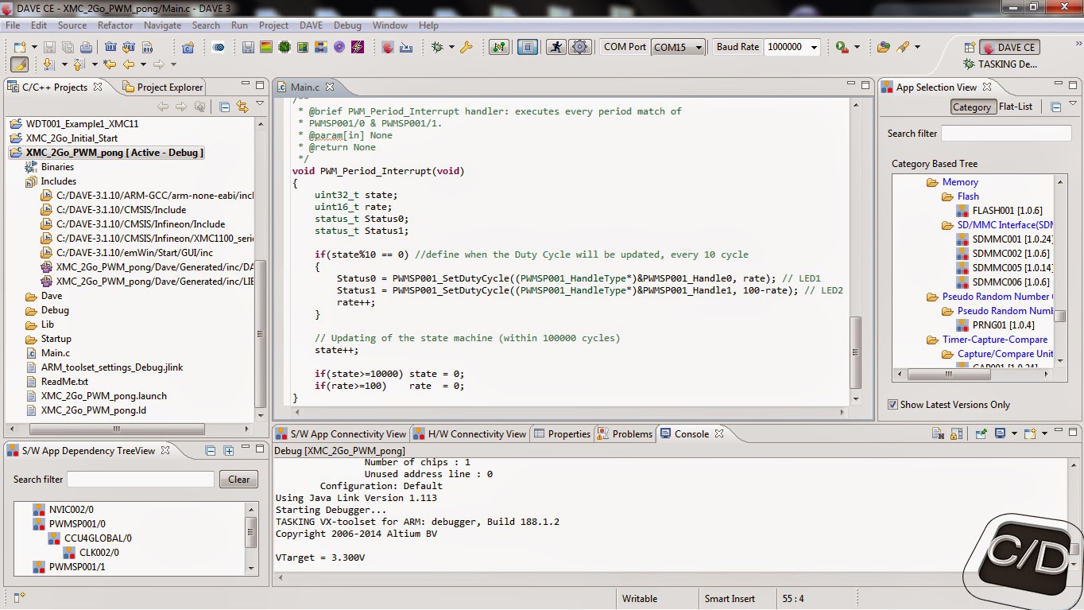Click the Search filter field in App Selection

point(1006,134)
